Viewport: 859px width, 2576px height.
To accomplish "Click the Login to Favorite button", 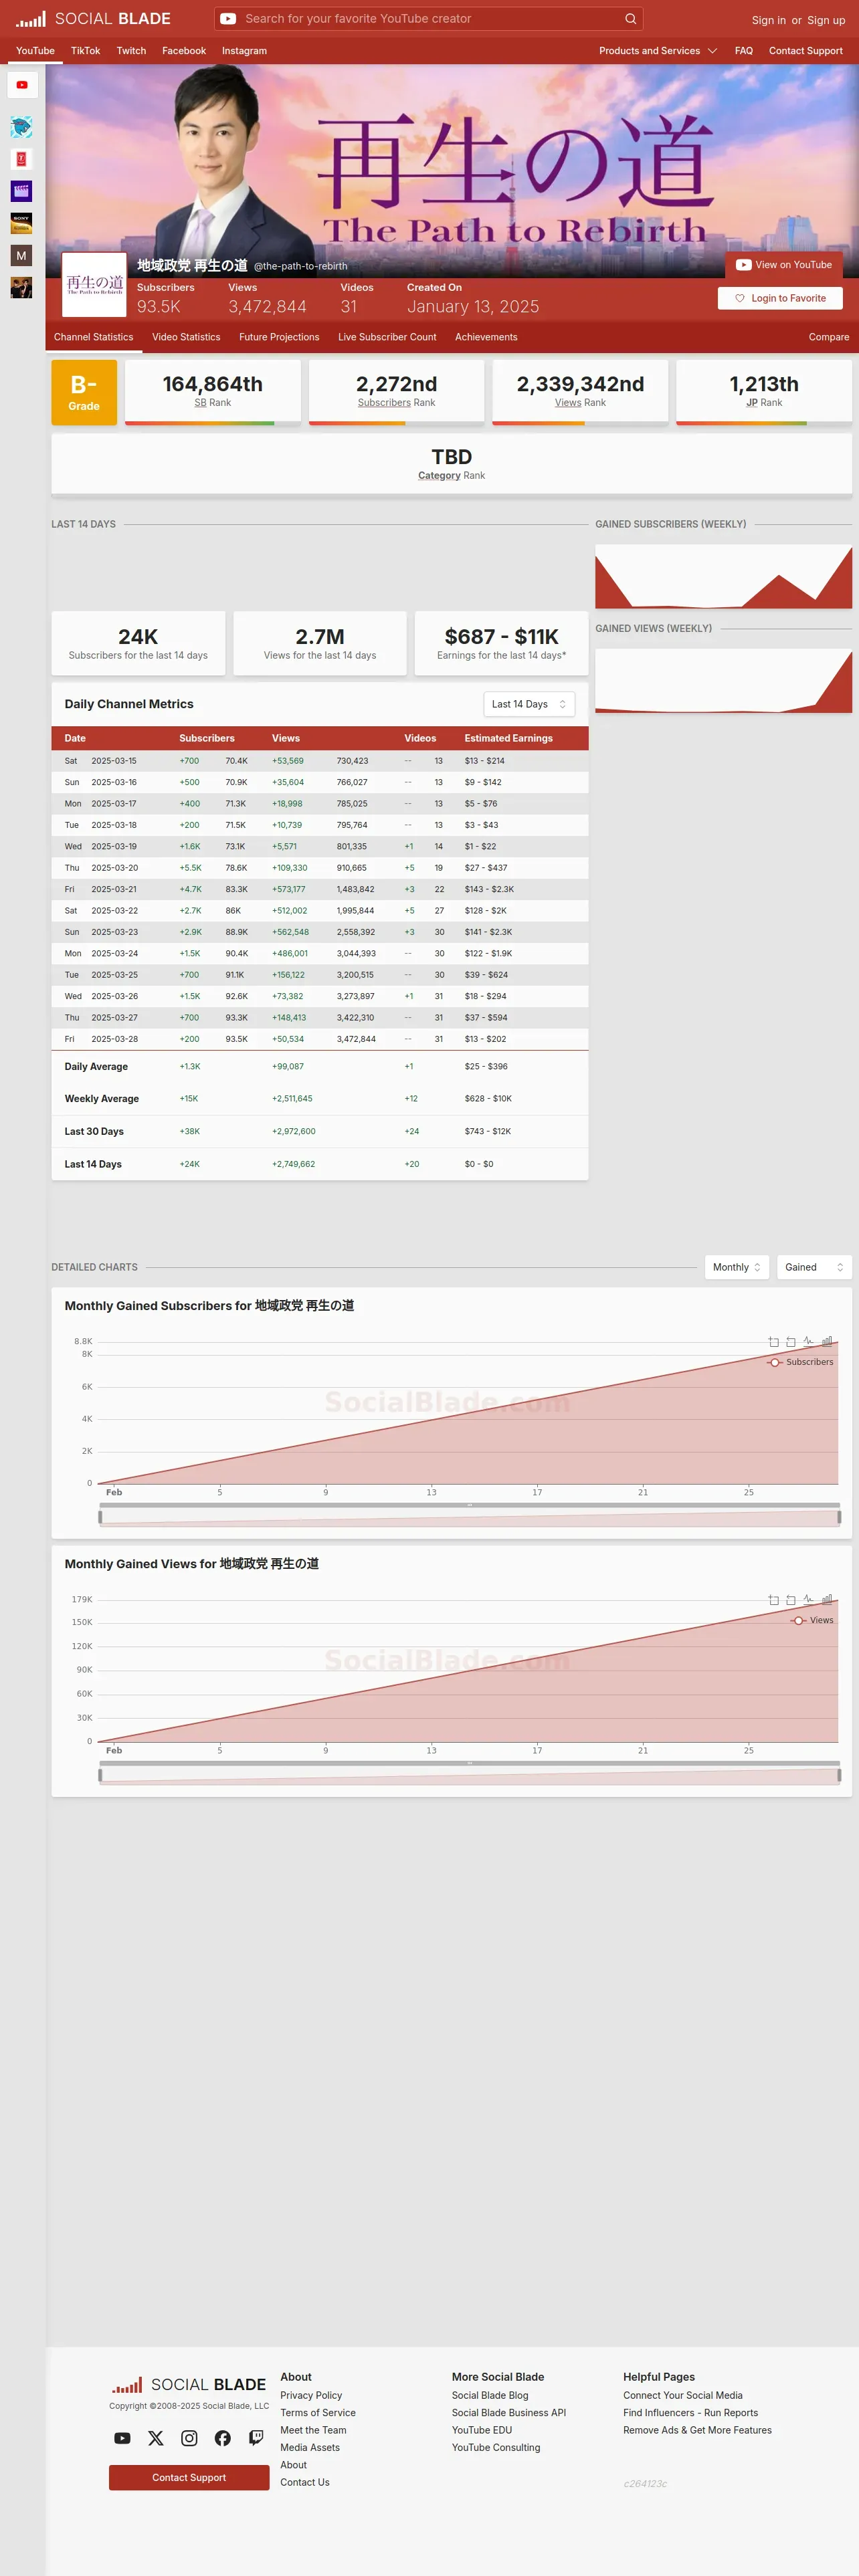I will (780, 298).
